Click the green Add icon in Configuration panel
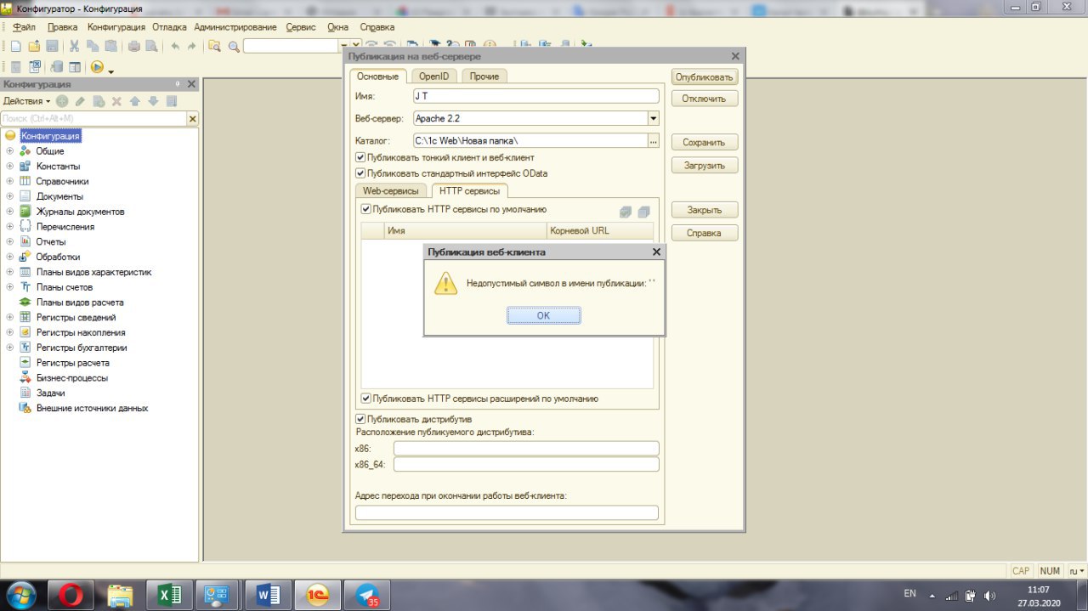 [62, 101]
